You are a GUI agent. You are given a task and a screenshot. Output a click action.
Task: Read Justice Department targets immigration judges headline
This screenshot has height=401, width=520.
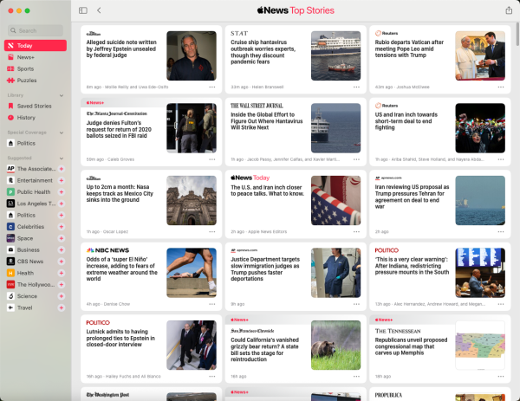265,269
